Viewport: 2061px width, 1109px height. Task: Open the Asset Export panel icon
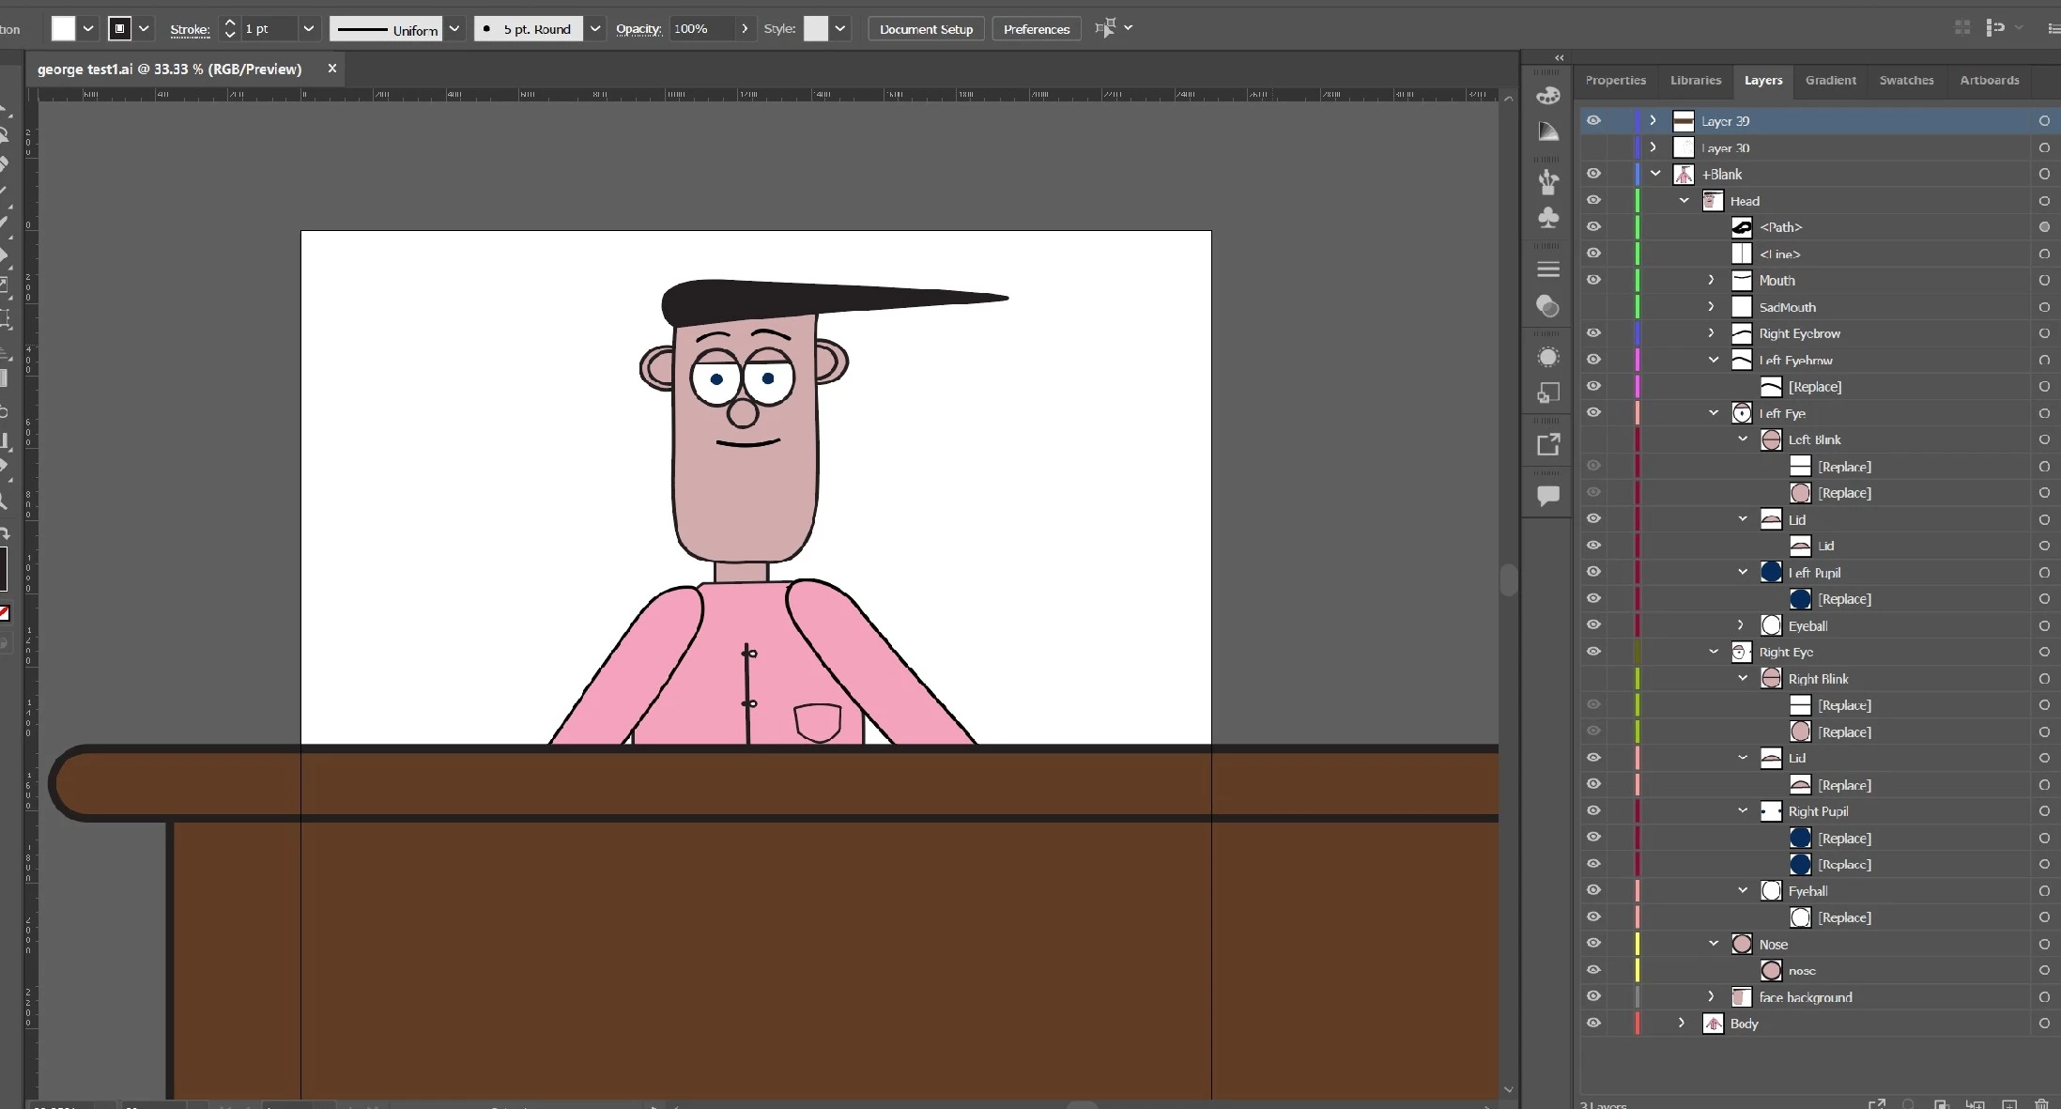tap(1548, 444)
